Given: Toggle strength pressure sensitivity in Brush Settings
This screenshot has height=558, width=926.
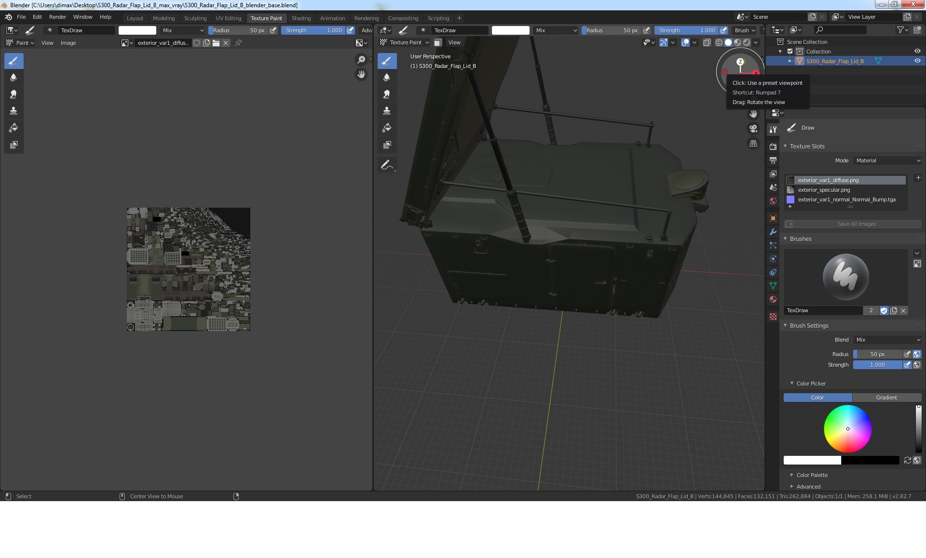Looking at the screenshot, I should 907,365.
